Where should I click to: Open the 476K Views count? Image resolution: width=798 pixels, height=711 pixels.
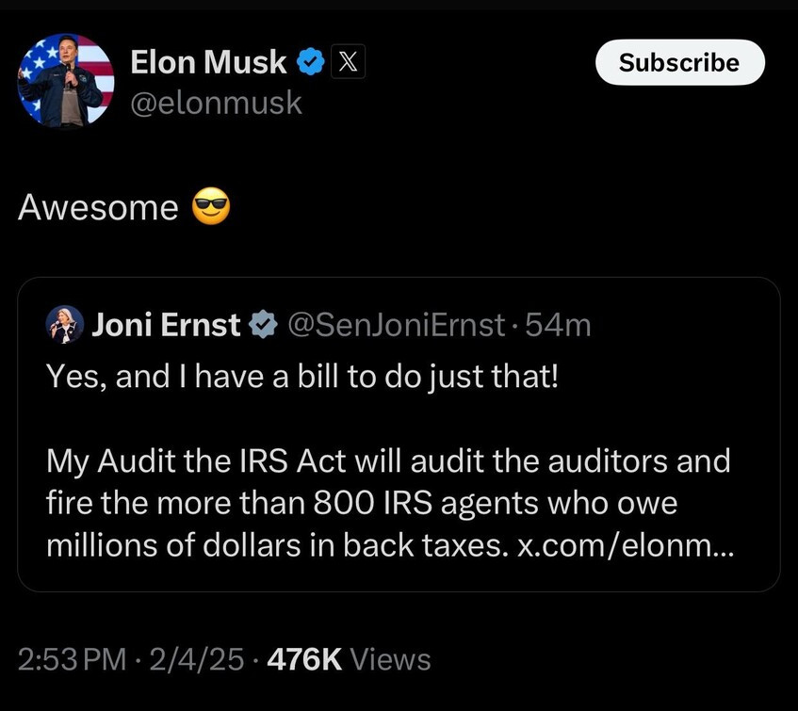coord(349,659)
